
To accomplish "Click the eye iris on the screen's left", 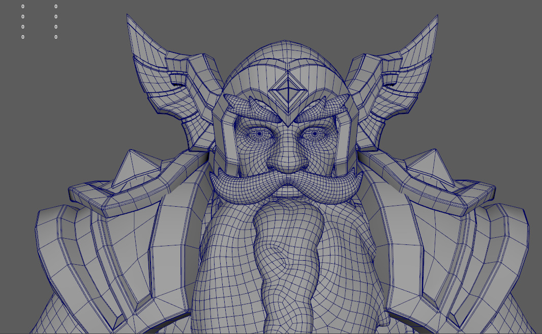I will click(x=260, y=134).
